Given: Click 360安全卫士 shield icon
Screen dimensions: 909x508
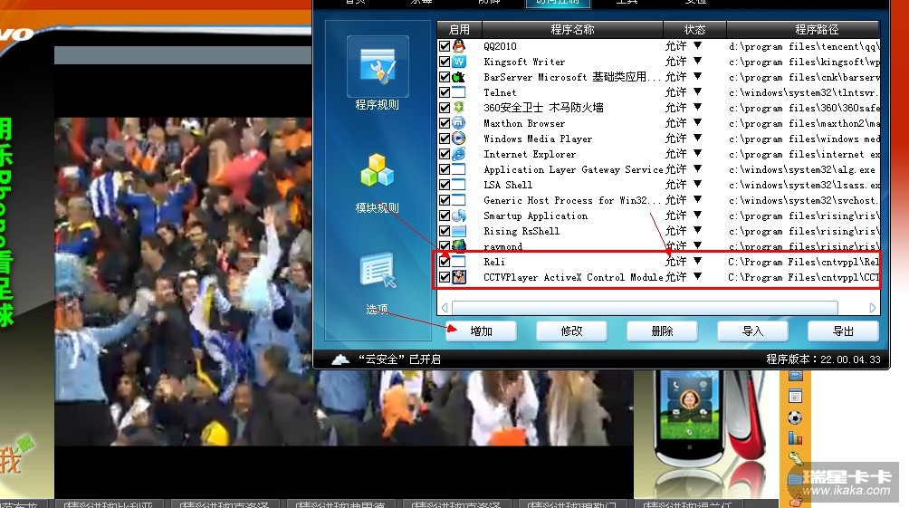Looking at the screenshot, I should [x=458, y=107].
